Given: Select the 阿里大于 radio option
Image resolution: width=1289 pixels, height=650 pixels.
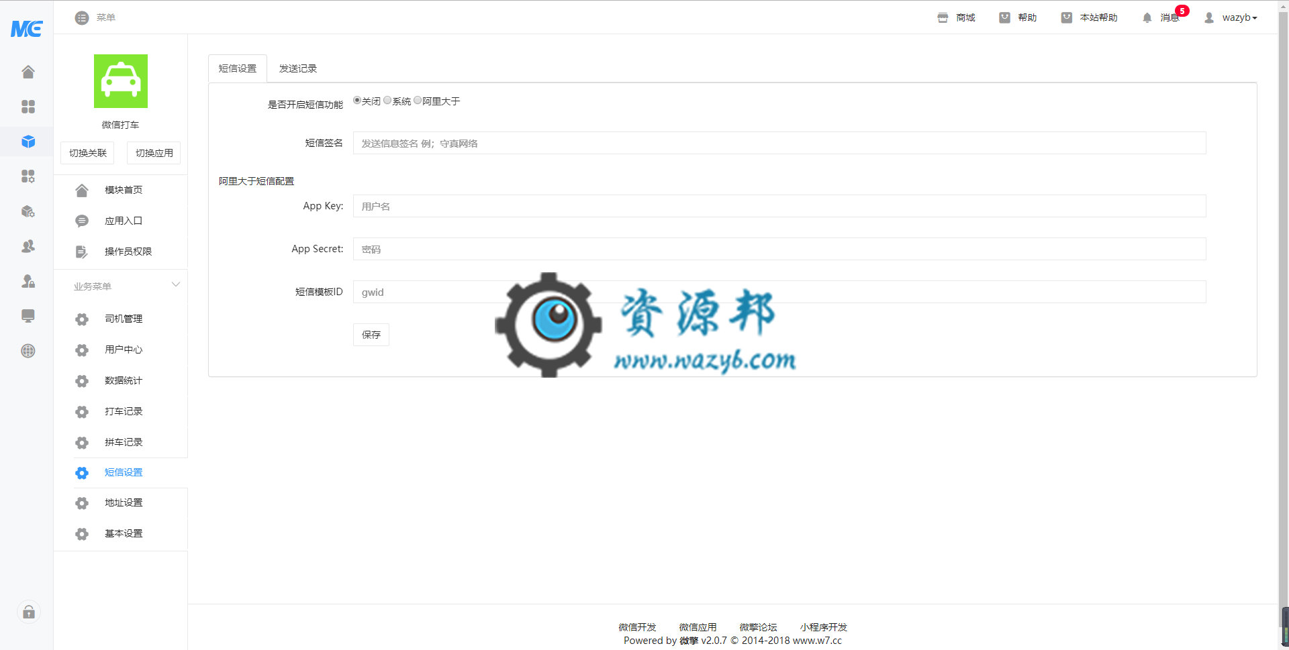Looking at the screenshot, I should tap(418, 101).
